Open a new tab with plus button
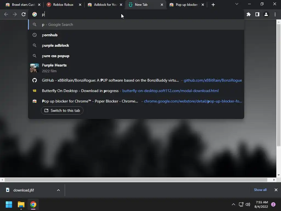This screenshot has width=281, height=211. tap(213, 5)
